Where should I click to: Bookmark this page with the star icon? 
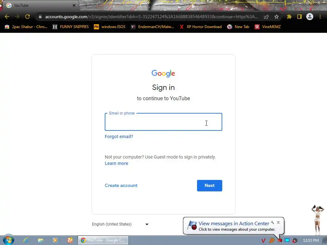click(x=277, y=17)
